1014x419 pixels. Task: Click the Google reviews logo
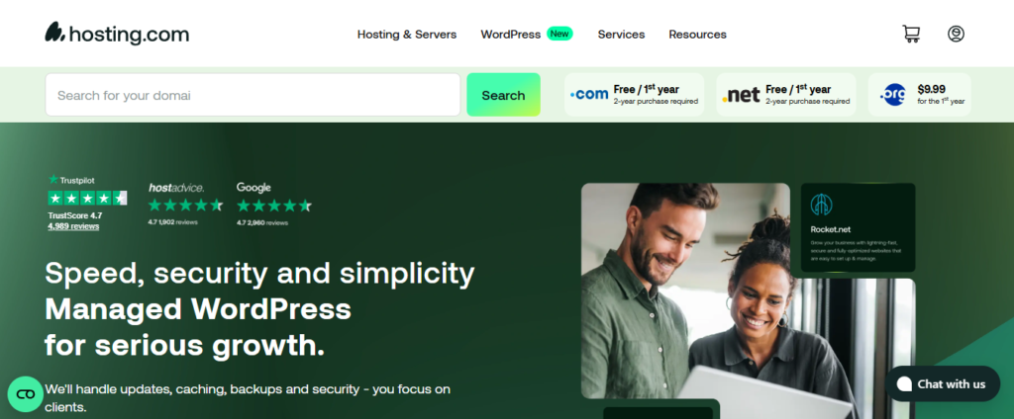click(x=253, y=187)
